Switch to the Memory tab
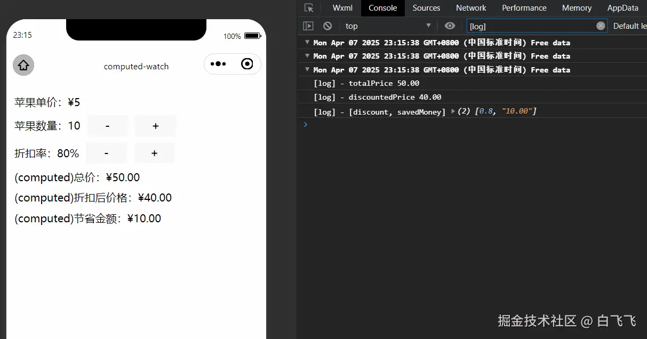Image resolution: width=647 pixels, height=339 pixels. coord(577,8)
